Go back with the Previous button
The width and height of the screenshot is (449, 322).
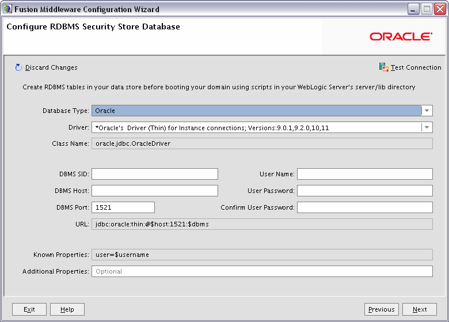pyautogui.click(x=382, y=309)
